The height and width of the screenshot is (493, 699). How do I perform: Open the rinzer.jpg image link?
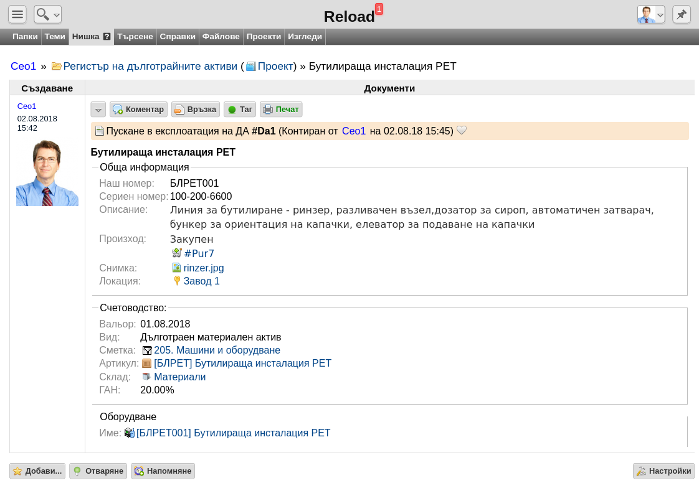(203, 268)
